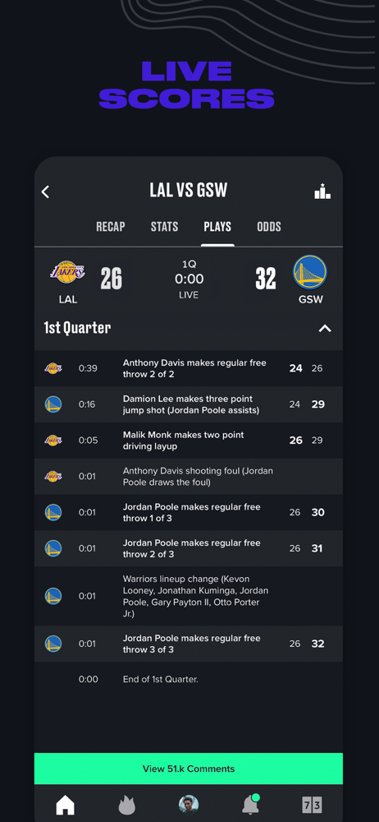Image resolution: width=379 pixels, height=822 pixels.
Task: Open the standings podium icon
Action: point(322,191)
